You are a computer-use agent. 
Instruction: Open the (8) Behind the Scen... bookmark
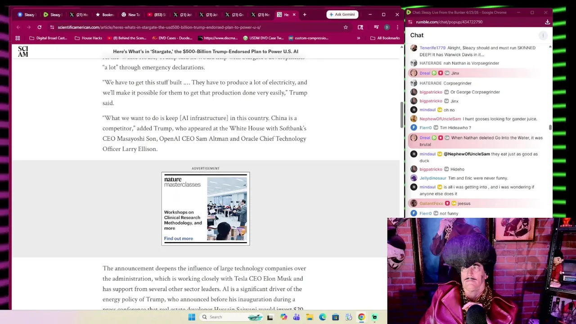point(126,38)
